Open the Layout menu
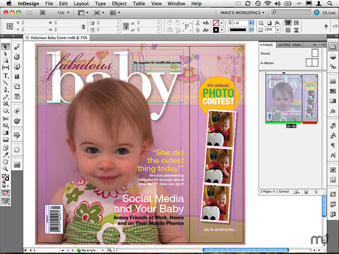The width and height of the screenshot is (339, 254). (x=81, y=3)
